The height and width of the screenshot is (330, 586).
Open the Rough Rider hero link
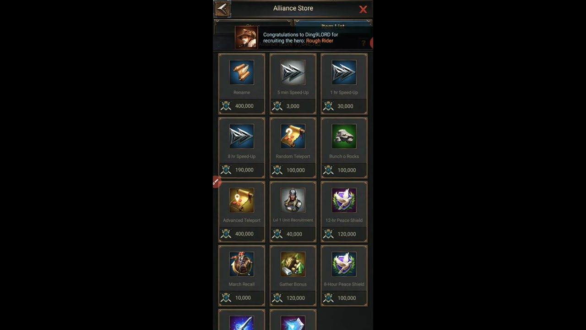coord(320,41)
